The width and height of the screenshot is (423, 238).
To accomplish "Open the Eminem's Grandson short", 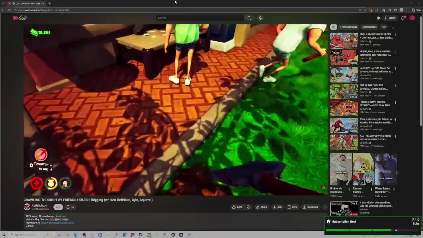I will coord(341,169).
